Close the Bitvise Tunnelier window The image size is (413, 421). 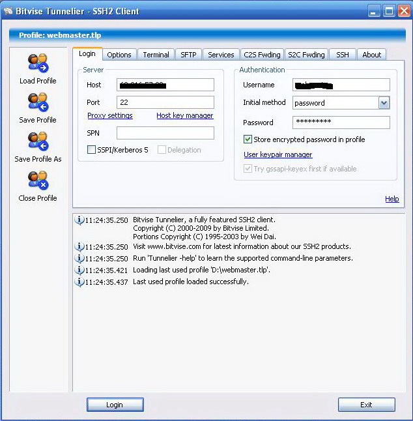coord(404,11)
